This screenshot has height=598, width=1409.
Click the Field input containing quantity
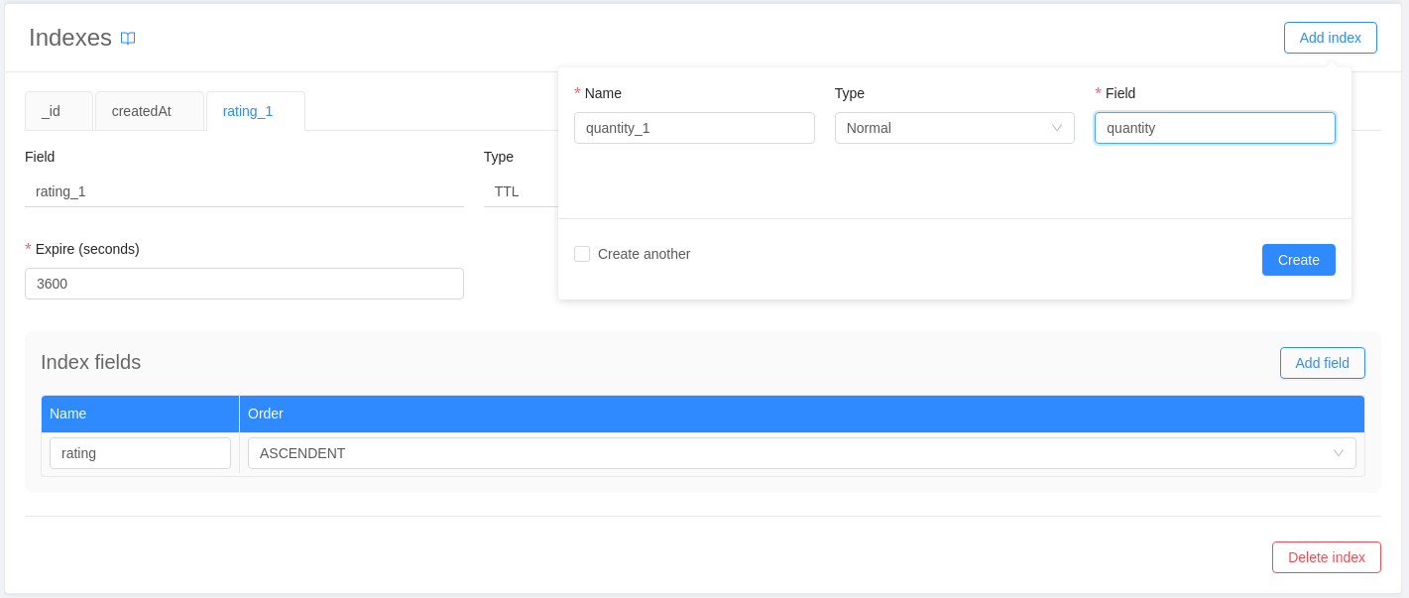[1214, 128]
